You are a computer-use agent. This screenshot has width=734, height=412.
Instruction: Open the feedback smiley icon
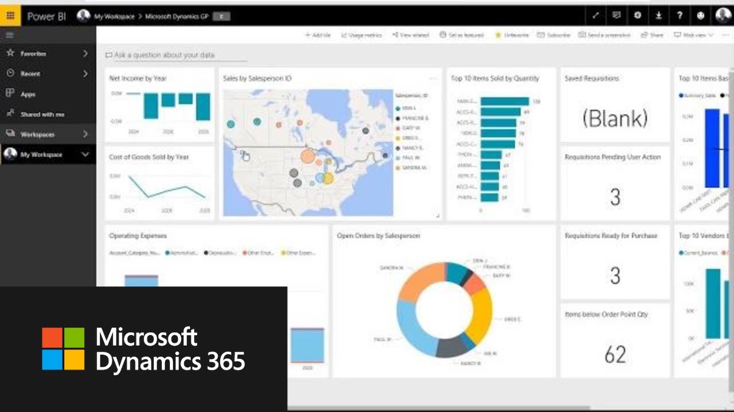click(701, 16)
